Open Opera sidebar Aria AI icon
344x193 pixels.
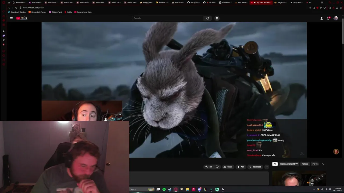(3, 31)
